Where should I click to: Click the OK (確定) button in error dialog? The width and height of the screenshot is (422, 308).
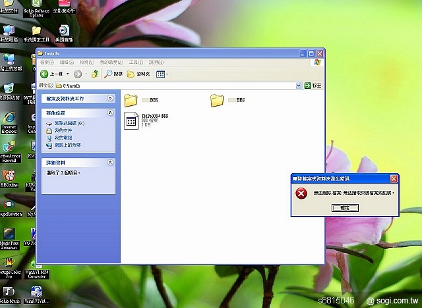click(x=345, y=207)
